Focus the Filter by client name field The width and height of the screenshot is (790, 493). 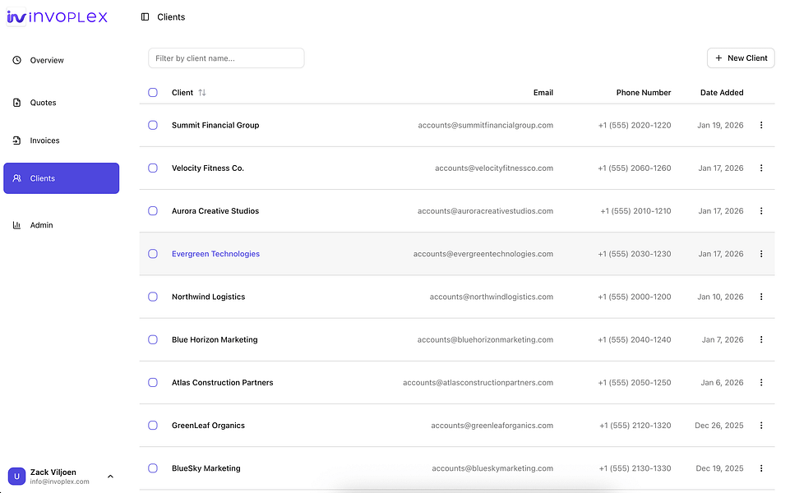(226, 58)
